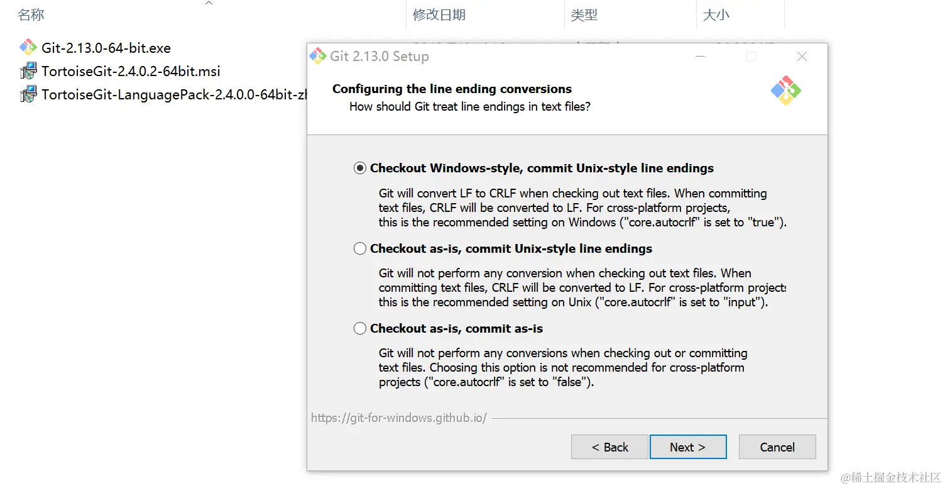Select the Git-2.13.0-64-bit.exe file name
945x488 pixels.
point(106,48)
